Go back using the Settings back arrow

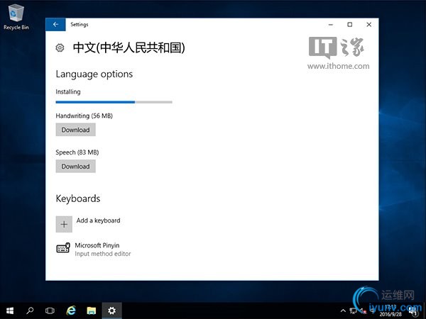point(55,24)
